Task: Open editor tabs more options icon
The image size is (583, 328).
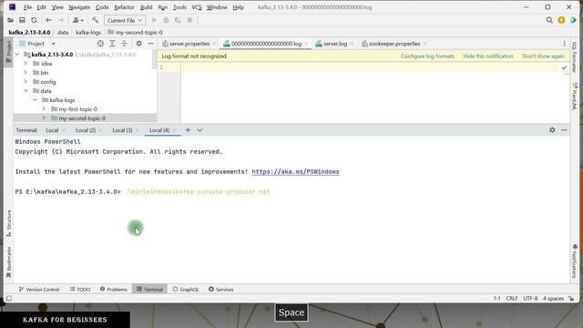Action: point(564,44)
